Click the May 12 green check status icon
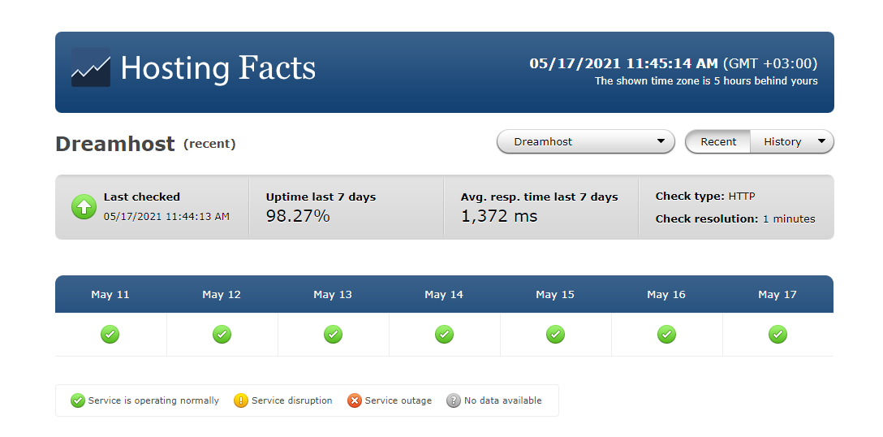The width and height of the screenshot is (883, 437). point(222,335)
